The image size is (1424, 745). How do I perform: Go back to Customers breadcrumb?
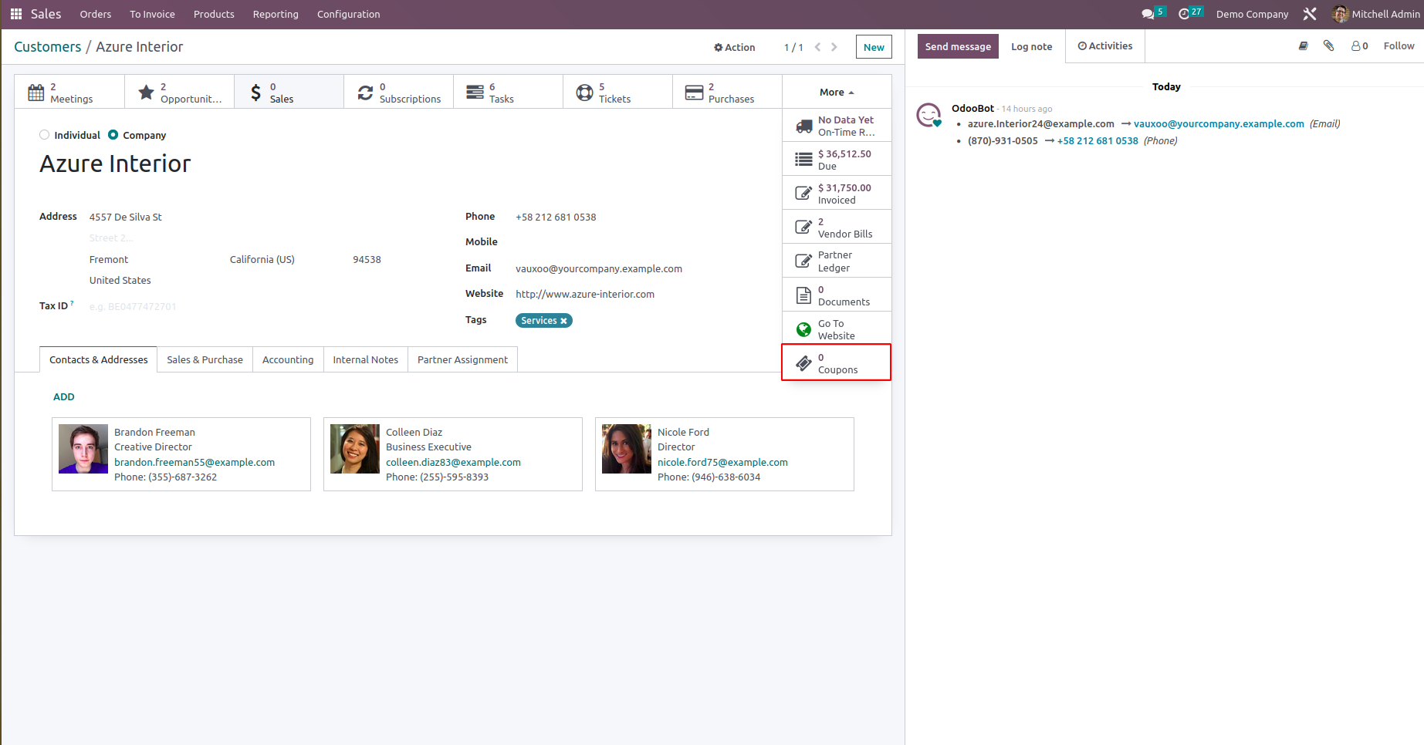click(47, 47)
